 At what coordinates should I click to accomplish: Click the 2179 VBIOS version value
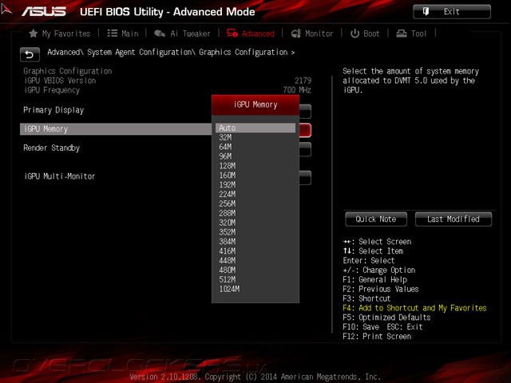(x=303, y=81)
